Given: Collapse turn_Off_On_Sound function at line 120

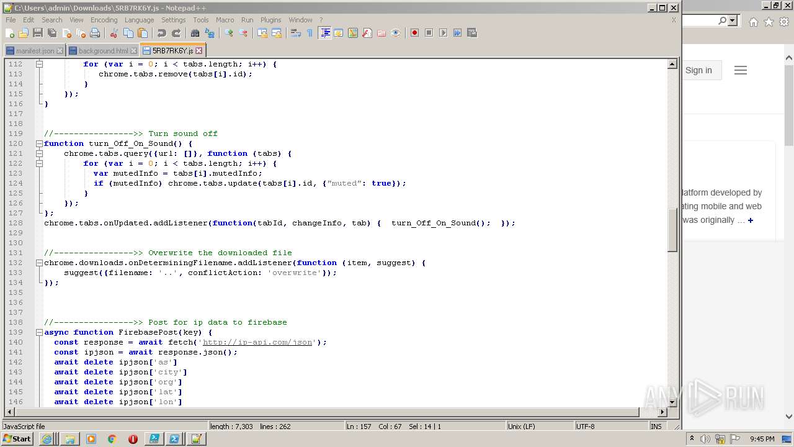Looking at the screenshot, I should click(39, 143).
